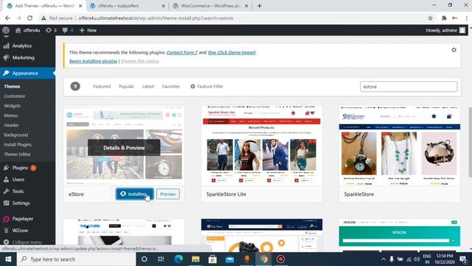Open Customize under Appearance

pos(15,96)
